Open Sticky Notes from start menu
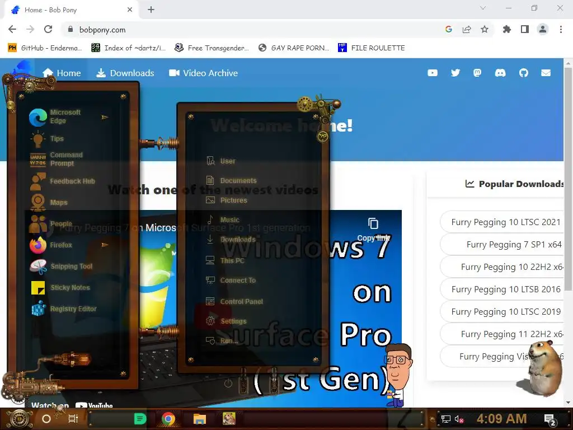Image resolution: width=573 pixels, height=430 pixels. click(x=60, y=287)
